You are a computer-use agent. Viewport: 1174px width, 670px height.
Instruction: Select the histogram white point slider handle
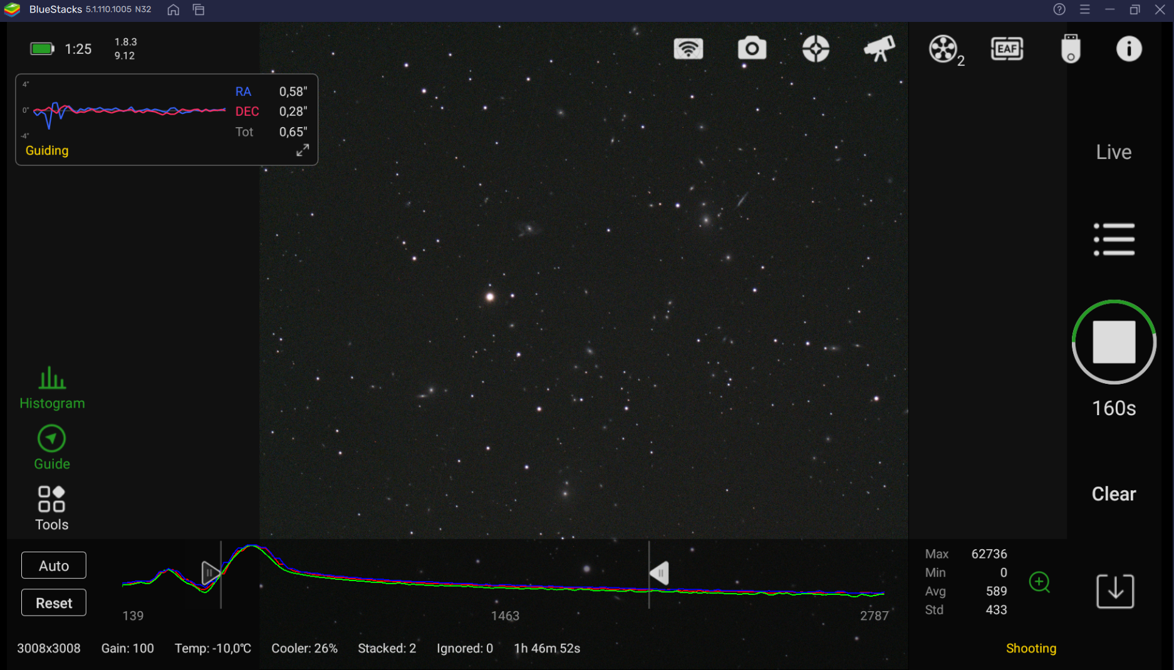tap(659, 573)
